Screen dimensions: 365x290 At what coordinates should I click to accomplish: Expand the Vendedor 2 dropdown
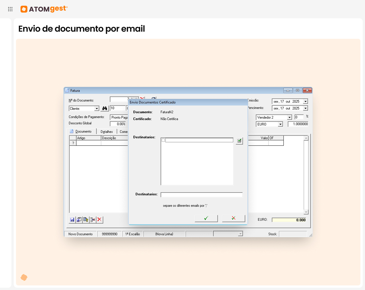coord(289,117)
